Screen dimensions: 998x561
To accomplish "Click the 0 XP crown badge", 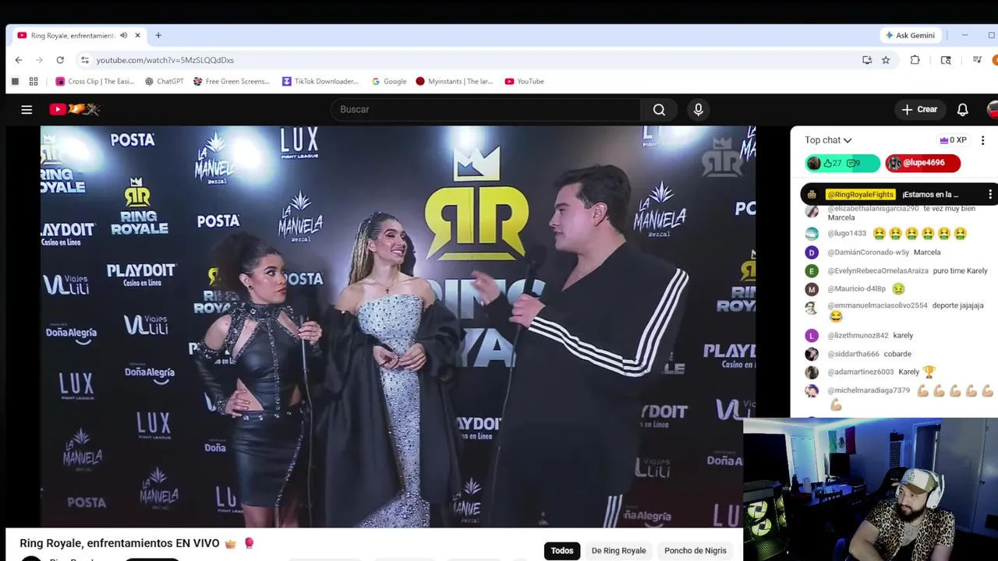I will [x=953, y=140].
